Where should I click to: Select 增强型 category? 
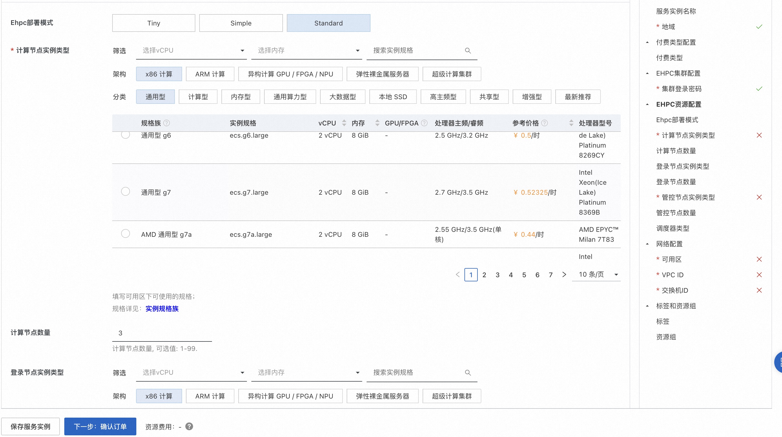point(532,97)
